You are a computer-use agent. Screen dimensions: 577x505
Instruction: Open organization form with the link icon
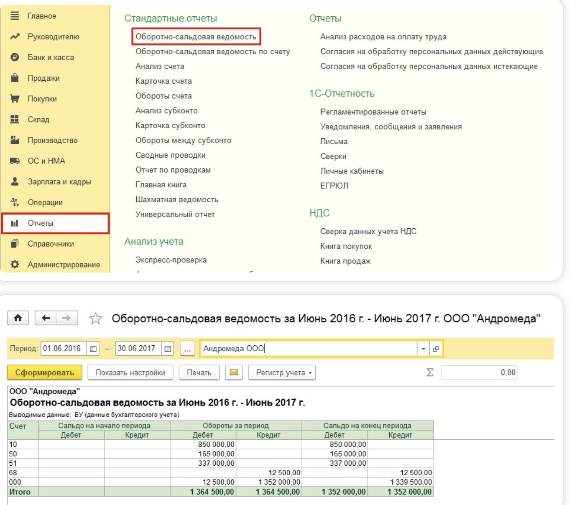tap(436, 349)
